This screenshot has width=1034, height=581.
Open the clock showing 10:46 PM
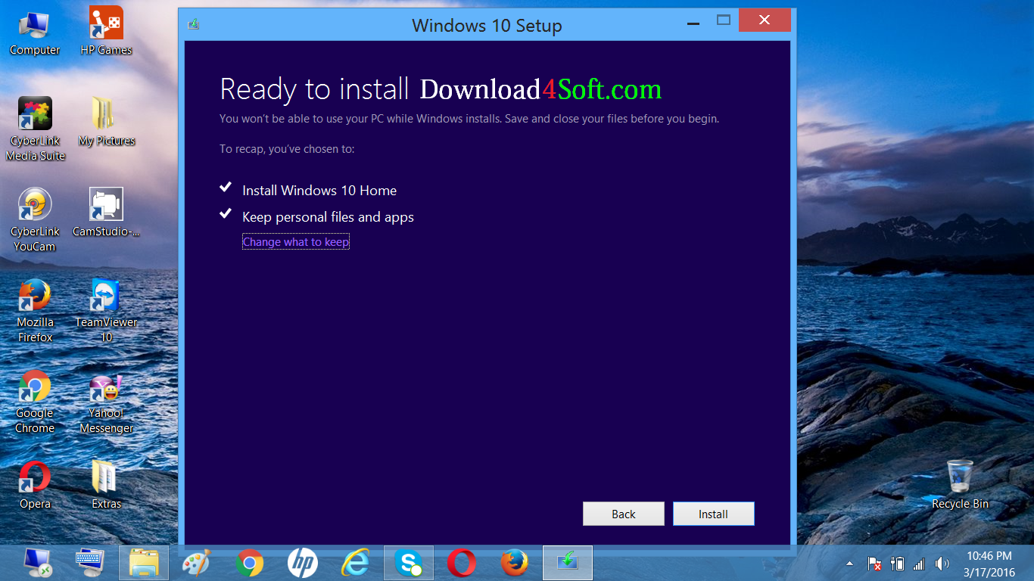point(989,564)
